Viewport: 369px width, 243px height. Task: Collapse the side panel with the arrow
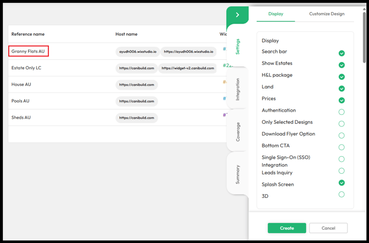click(237, 15)
